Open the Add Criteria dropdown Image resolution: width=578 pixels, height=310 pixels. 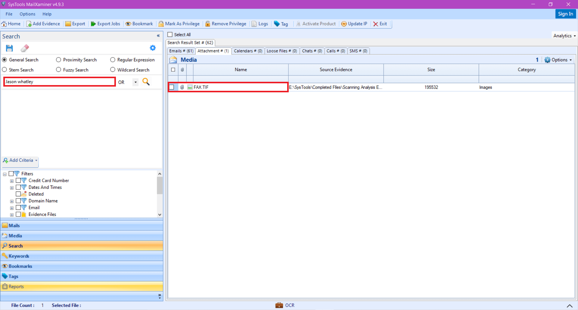[x=20, y=160]
